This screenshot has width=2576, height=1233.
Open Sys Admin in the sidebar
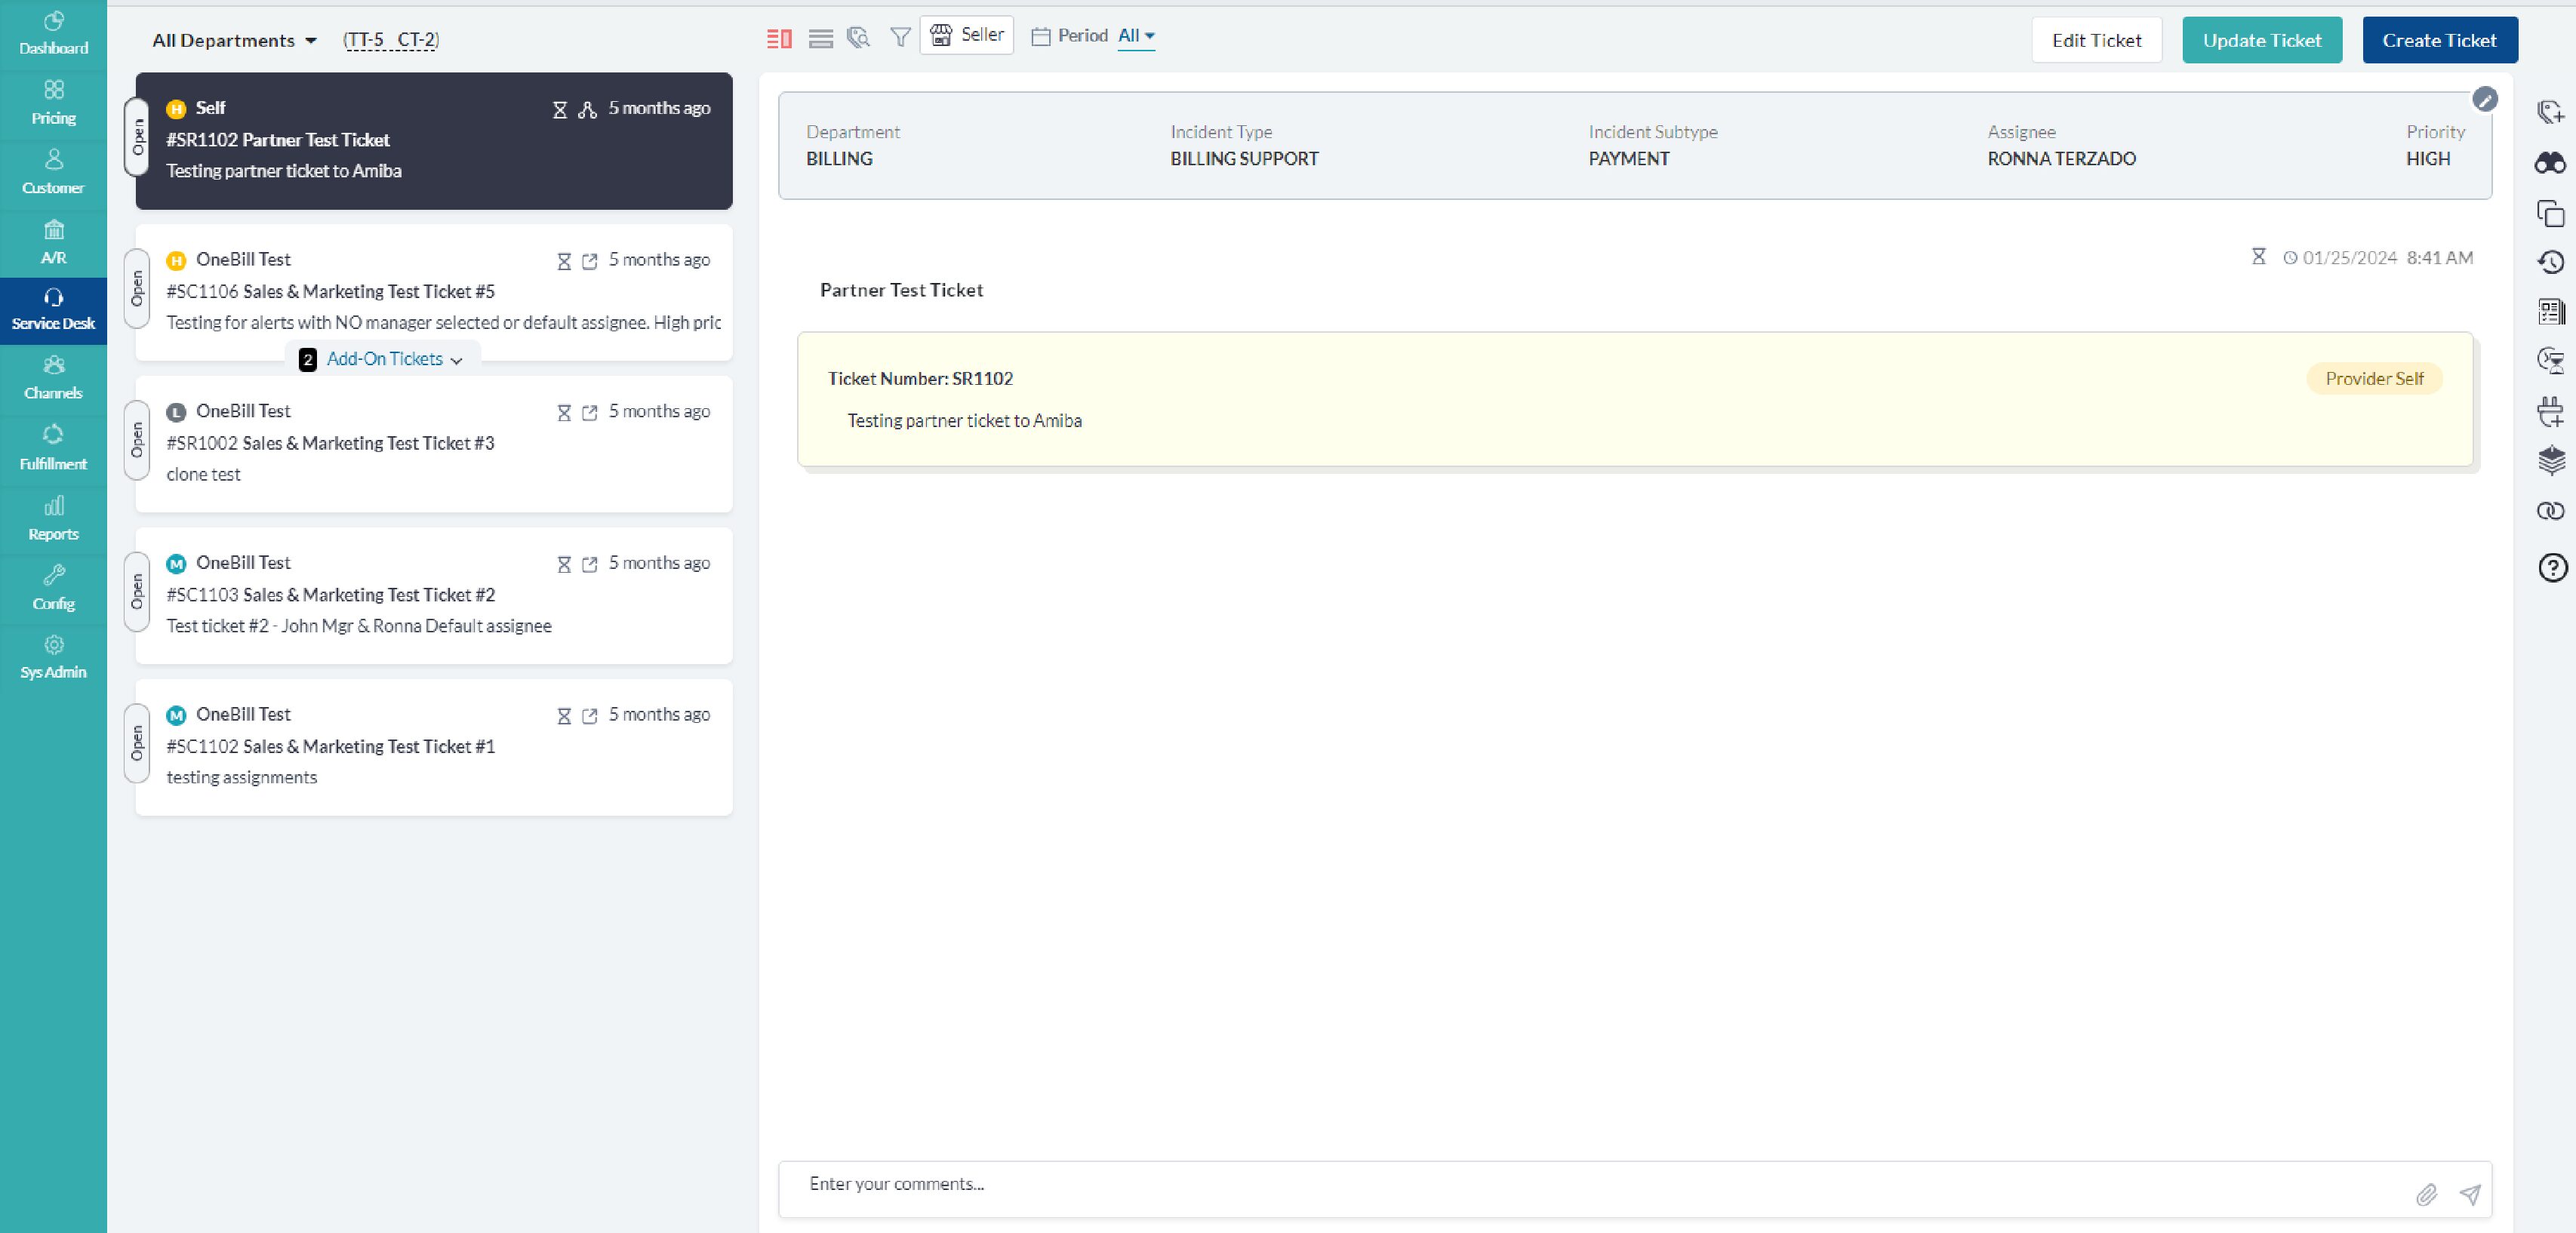[53, 657]
